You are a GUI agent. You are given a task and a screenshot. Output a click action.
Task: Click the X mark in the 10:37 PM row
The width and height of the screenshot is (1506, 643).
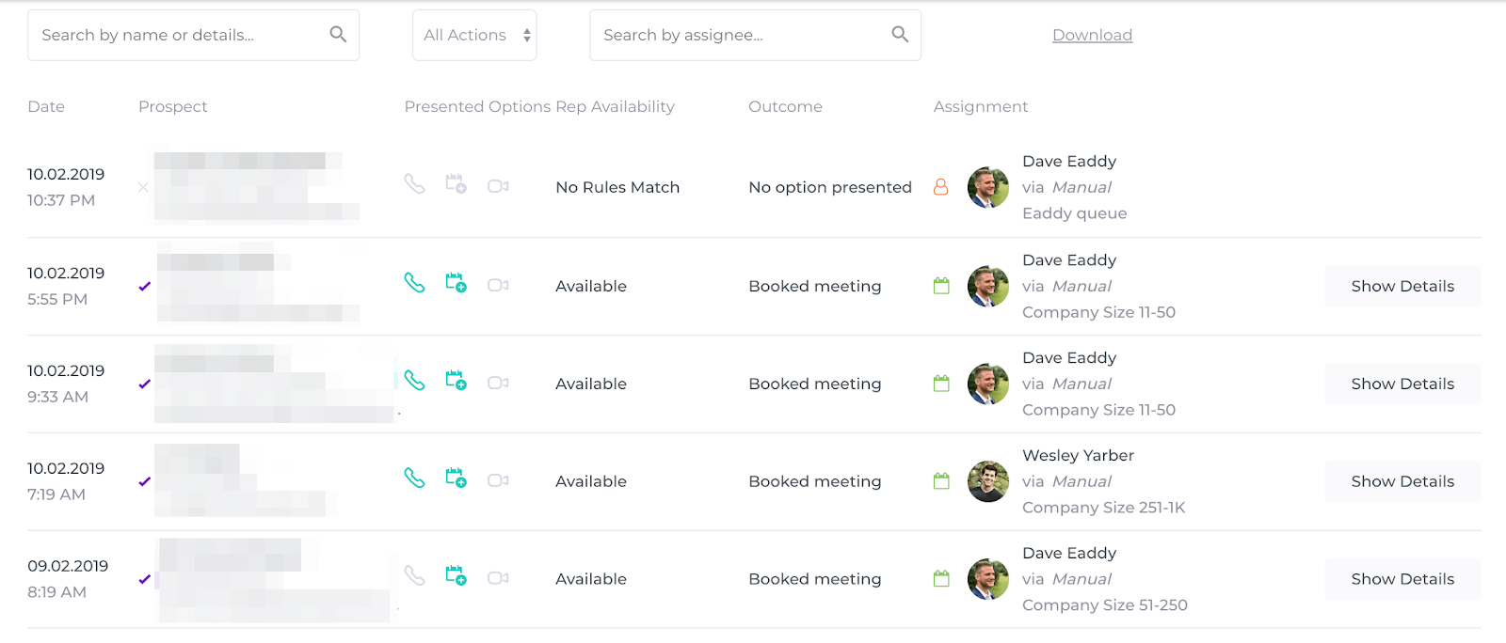143,188
